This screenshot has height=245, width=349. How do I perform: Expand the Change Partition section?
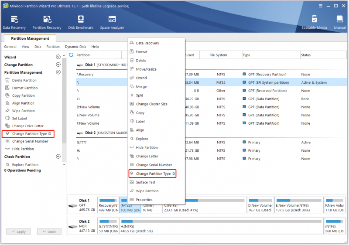click(x=58, y=65)
